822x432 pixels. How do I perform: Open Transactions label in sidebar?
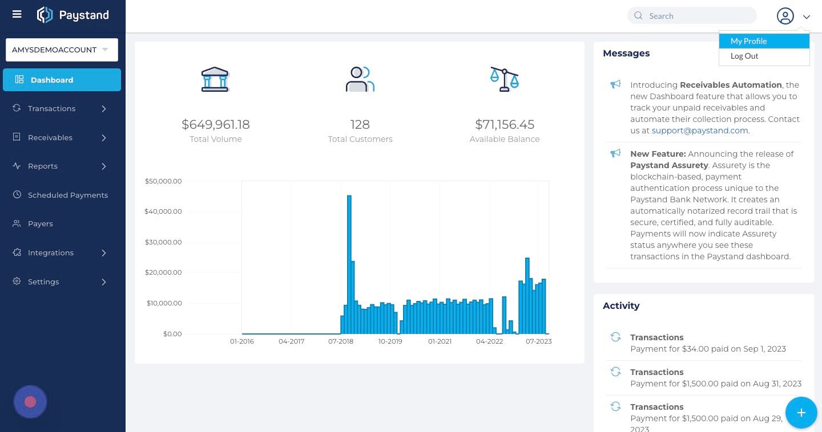pyautogui.click(x=51, y=108)
